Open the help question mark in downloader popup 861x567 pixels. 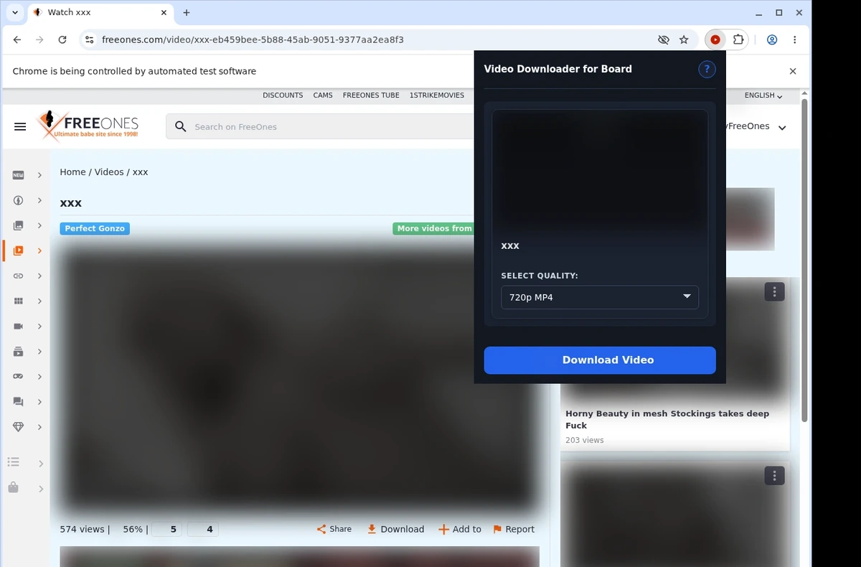pyautogui.click(x=707, y=69)
